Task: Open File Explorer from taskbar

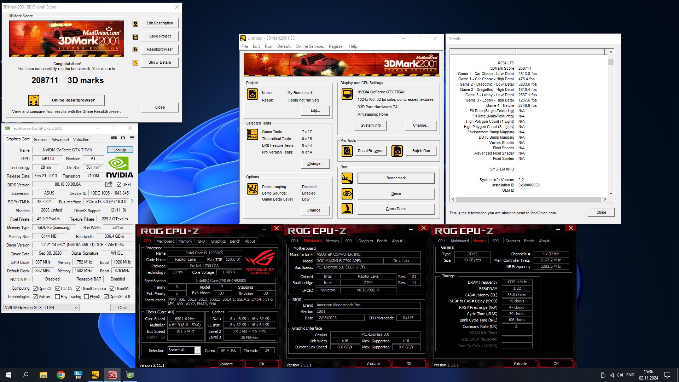Action: pyautogui.click(x=43, y=375)
